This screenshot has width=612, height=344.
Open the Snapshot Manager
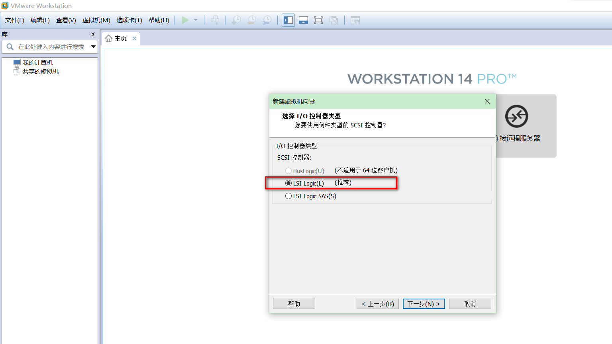pyautogui.click(x=267, y=20)
